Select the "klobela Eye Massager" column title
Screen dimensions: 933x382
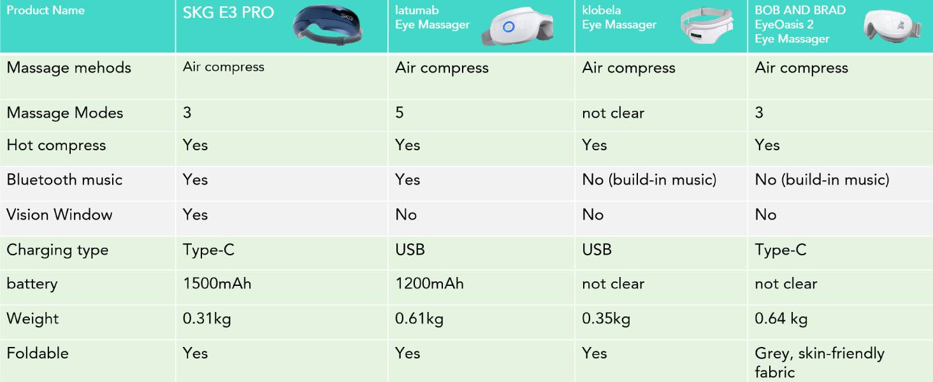pyautogui.click(x=619, y=18)
